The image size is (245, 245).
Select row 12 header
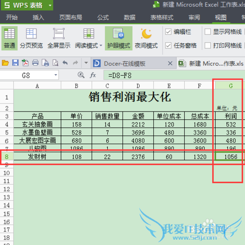(6, 189)
